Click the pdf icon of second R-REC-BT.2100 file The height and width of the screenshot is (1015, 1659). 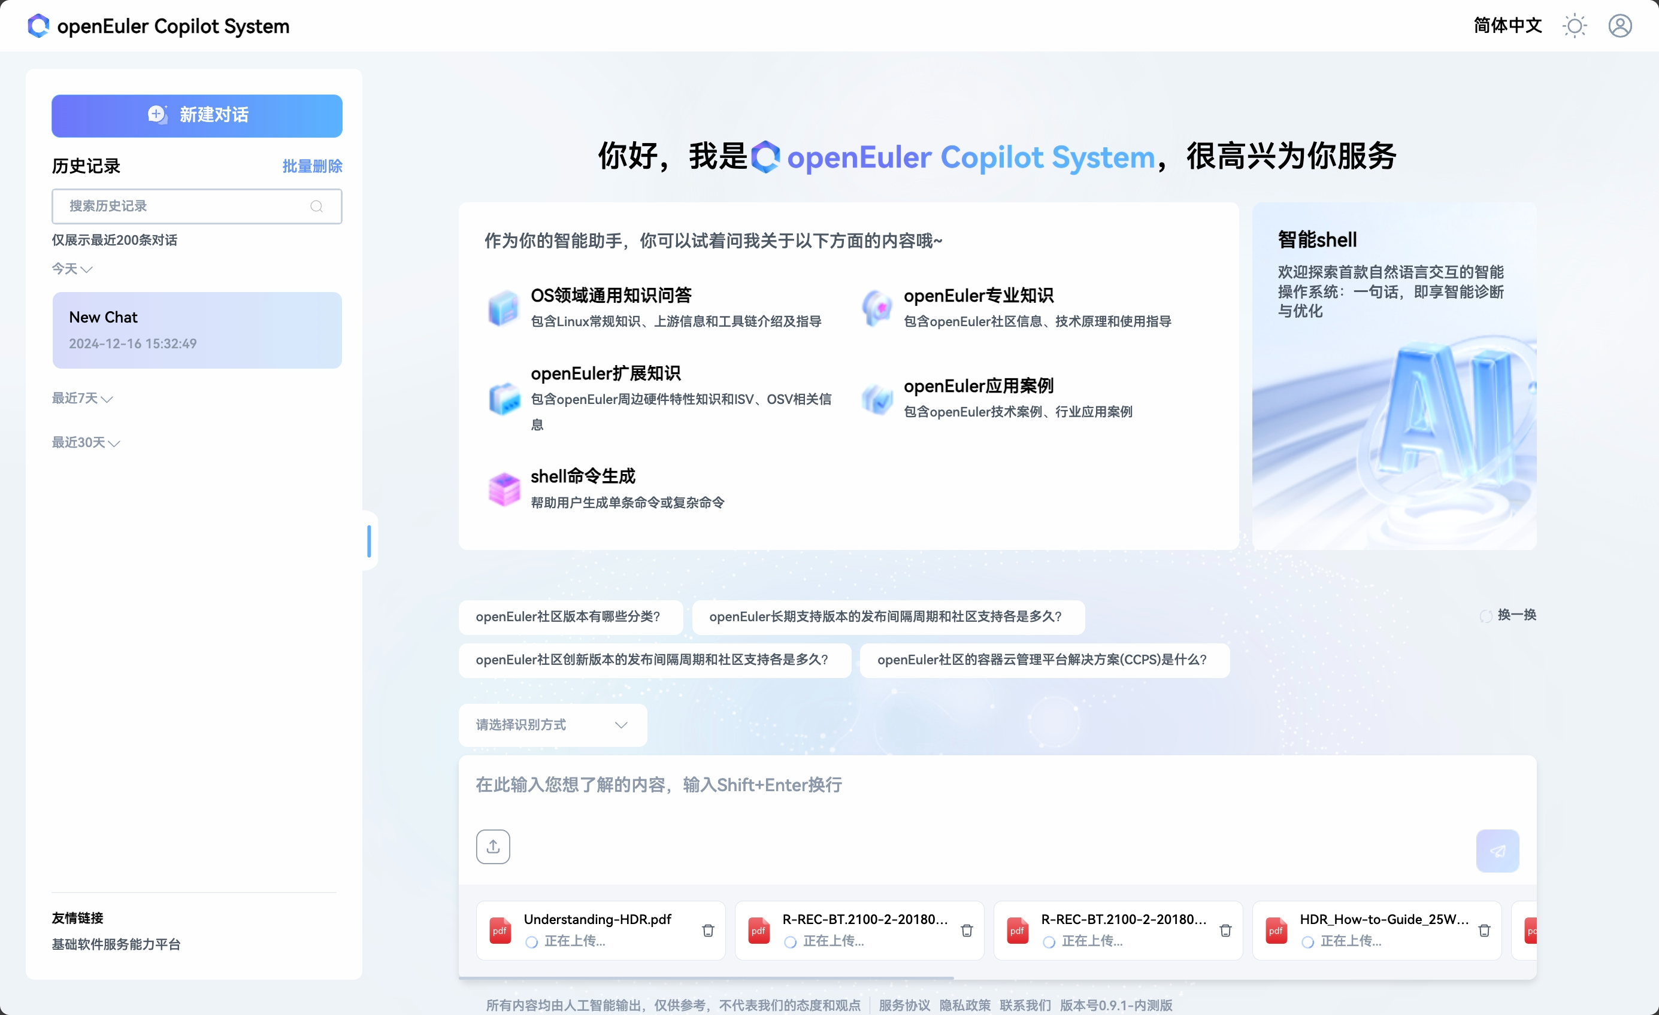pyautogui.click(x=1018, y=931)
